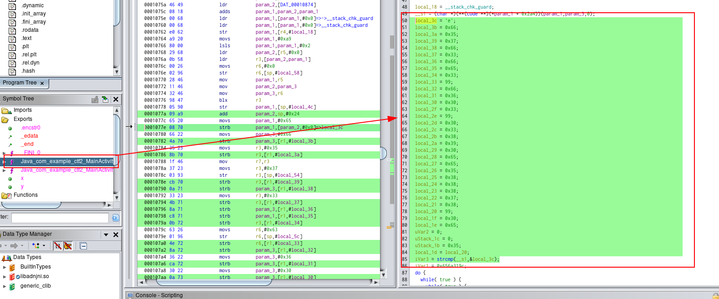719x299 pixels.
Task: Click the Data Type Manager forward arrow
Action: coord(14,246)
